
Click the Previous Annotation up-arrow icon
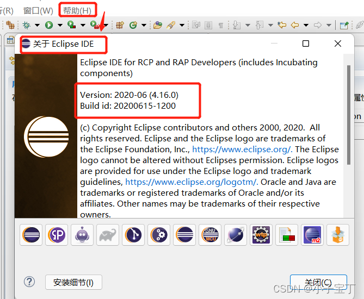click(x=260, y=25)
